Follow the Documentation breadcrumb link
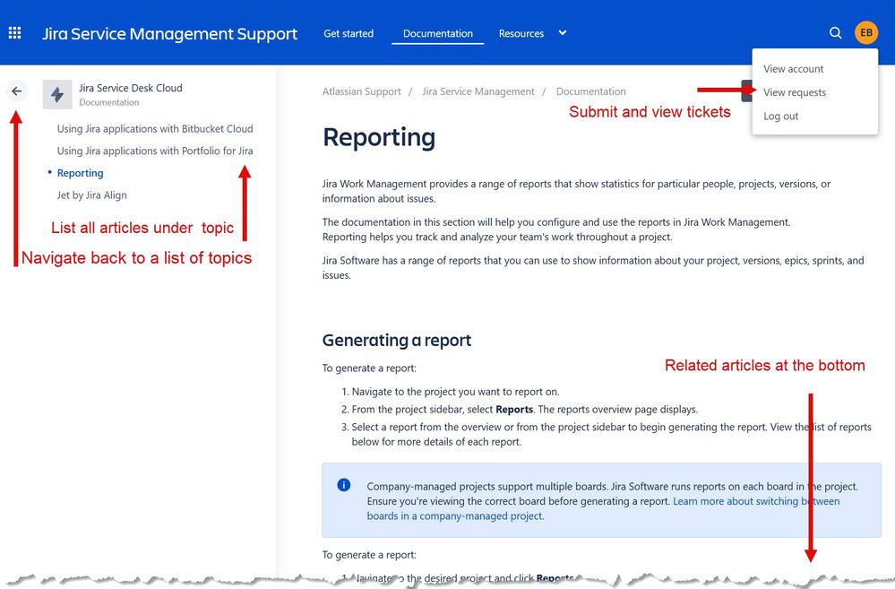The width and height of the screenshot is (895, 589). [590, 91]
